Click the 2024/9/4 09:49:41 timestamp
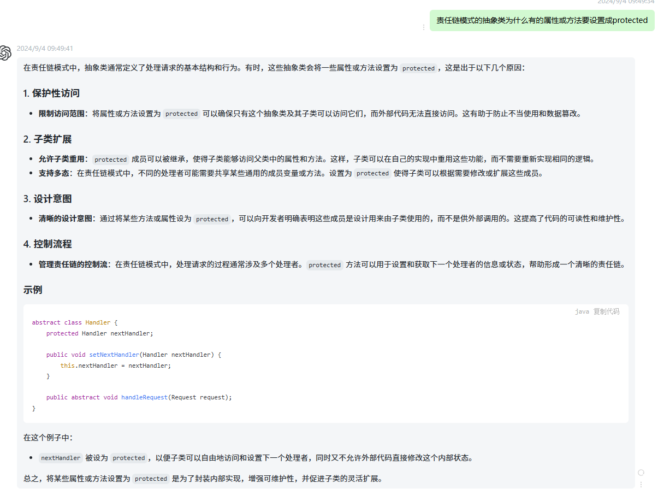 pyautogui.click(x=45, y=49)
